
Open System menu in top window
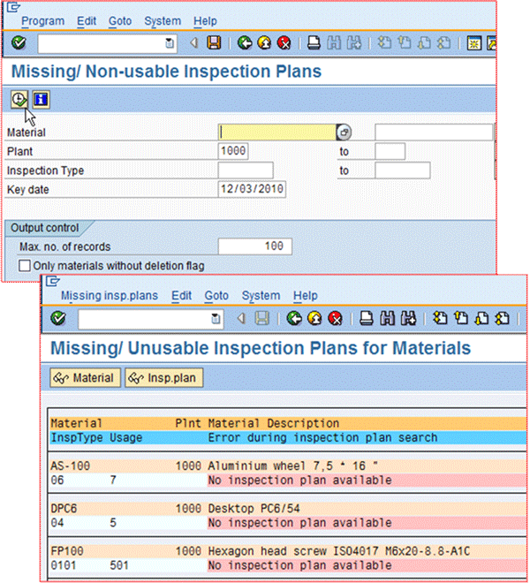pos(163,21)
